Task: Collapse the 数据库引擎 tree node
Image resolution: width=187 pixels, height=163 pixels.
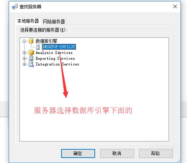Action: click(x=24, y=41)
